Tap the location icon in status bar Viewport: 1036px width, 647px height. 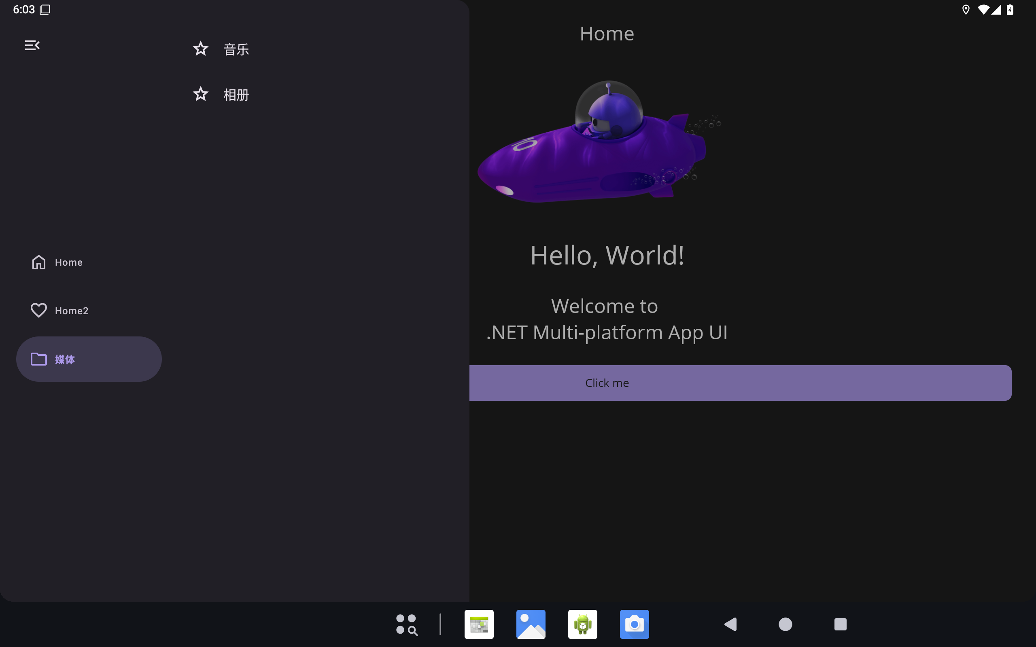pos(966,9)
